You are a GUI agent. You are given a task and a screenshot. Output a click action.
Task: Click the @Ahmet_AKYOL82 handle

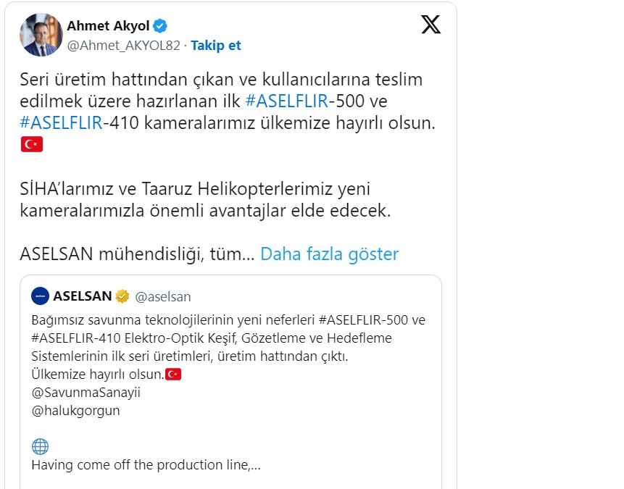click(124, 46)
